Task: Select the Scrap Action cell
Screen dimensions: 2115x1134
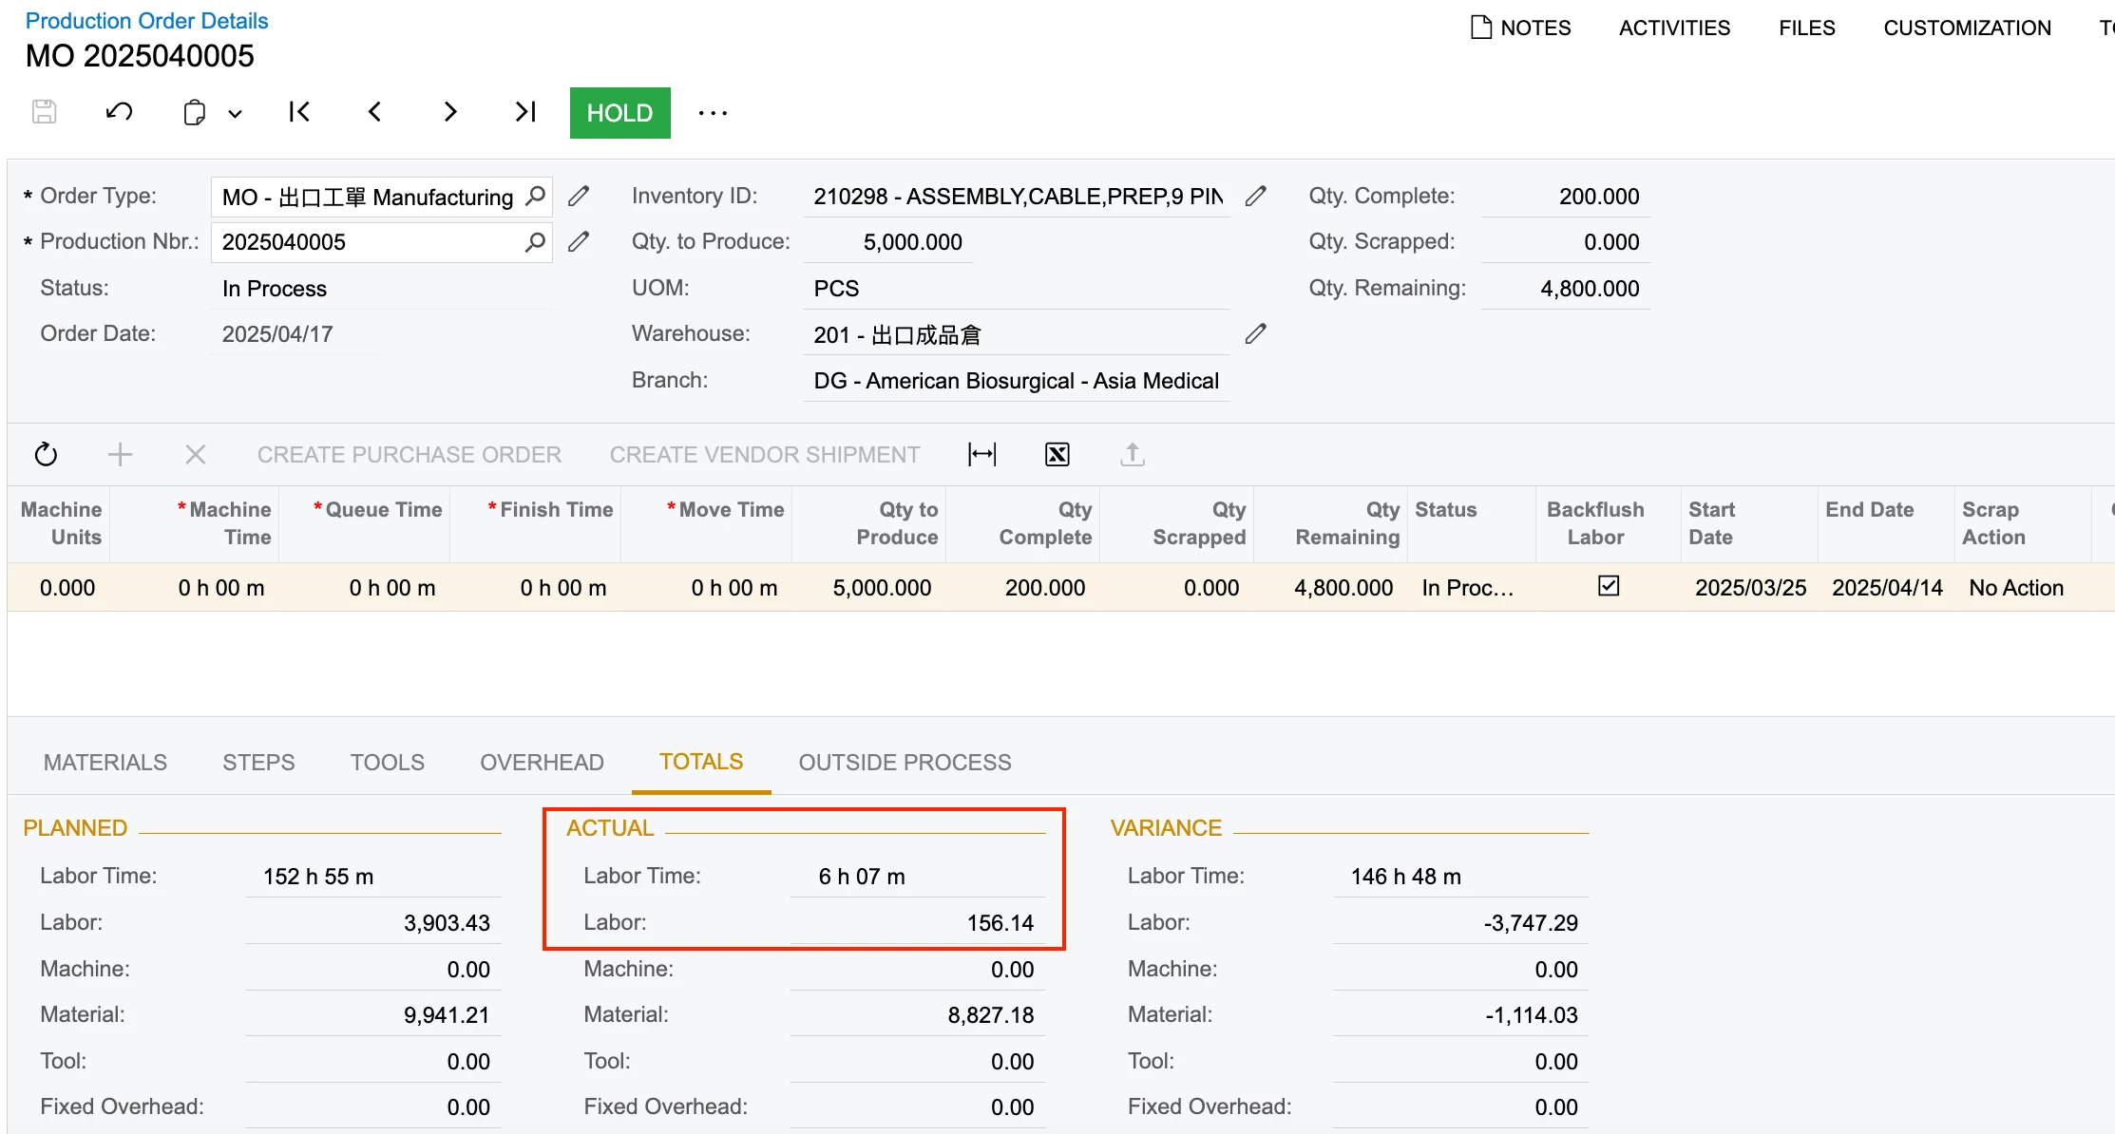Action: coord(2015,588)
